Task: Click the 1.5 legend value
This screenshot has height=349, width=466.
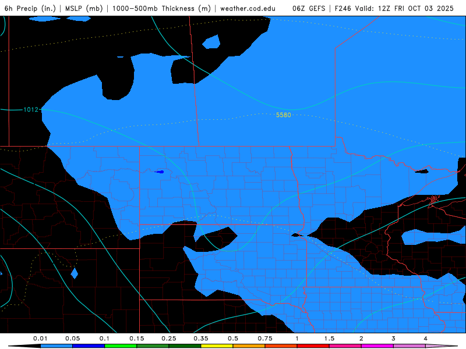Action: point(329,339)
